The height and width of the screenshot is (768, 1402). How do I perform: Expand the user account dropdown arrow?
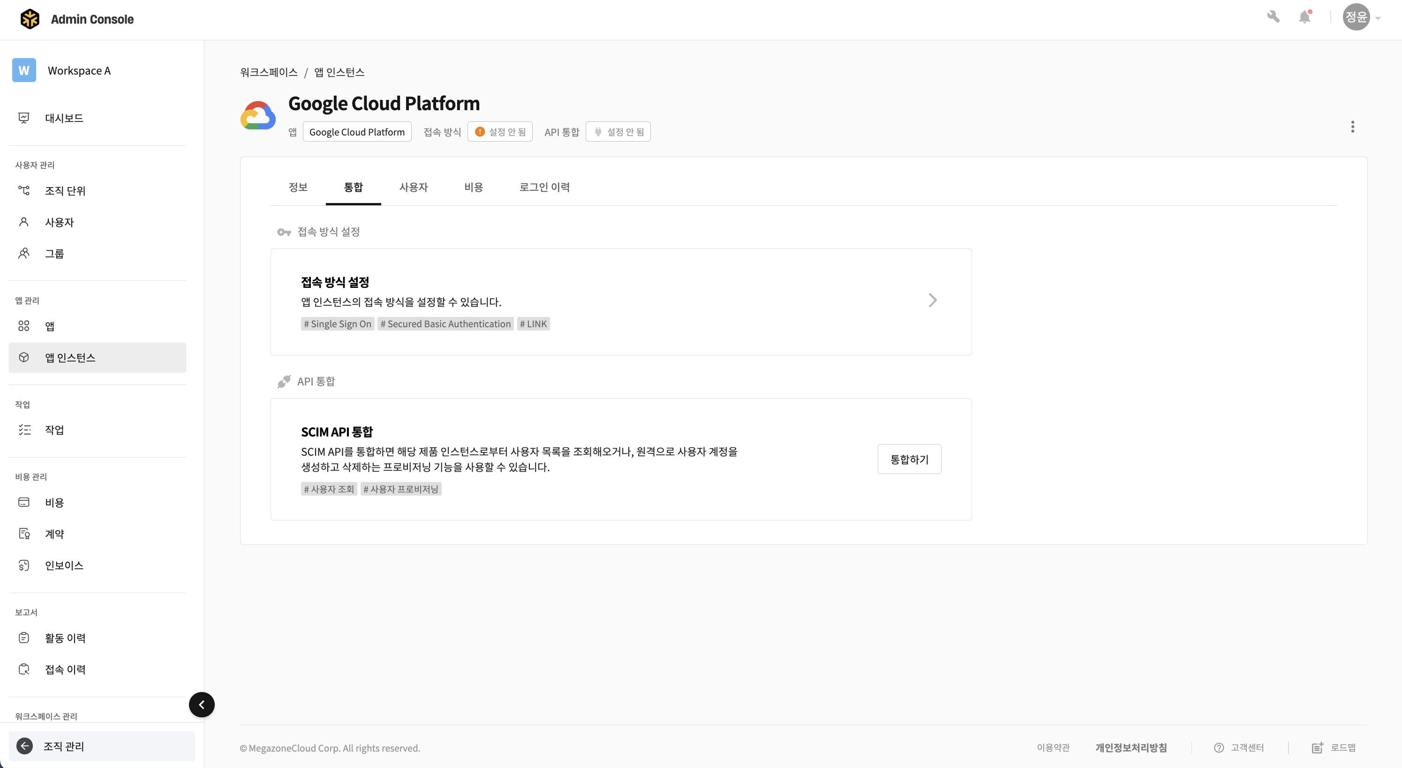point(1378,18)
